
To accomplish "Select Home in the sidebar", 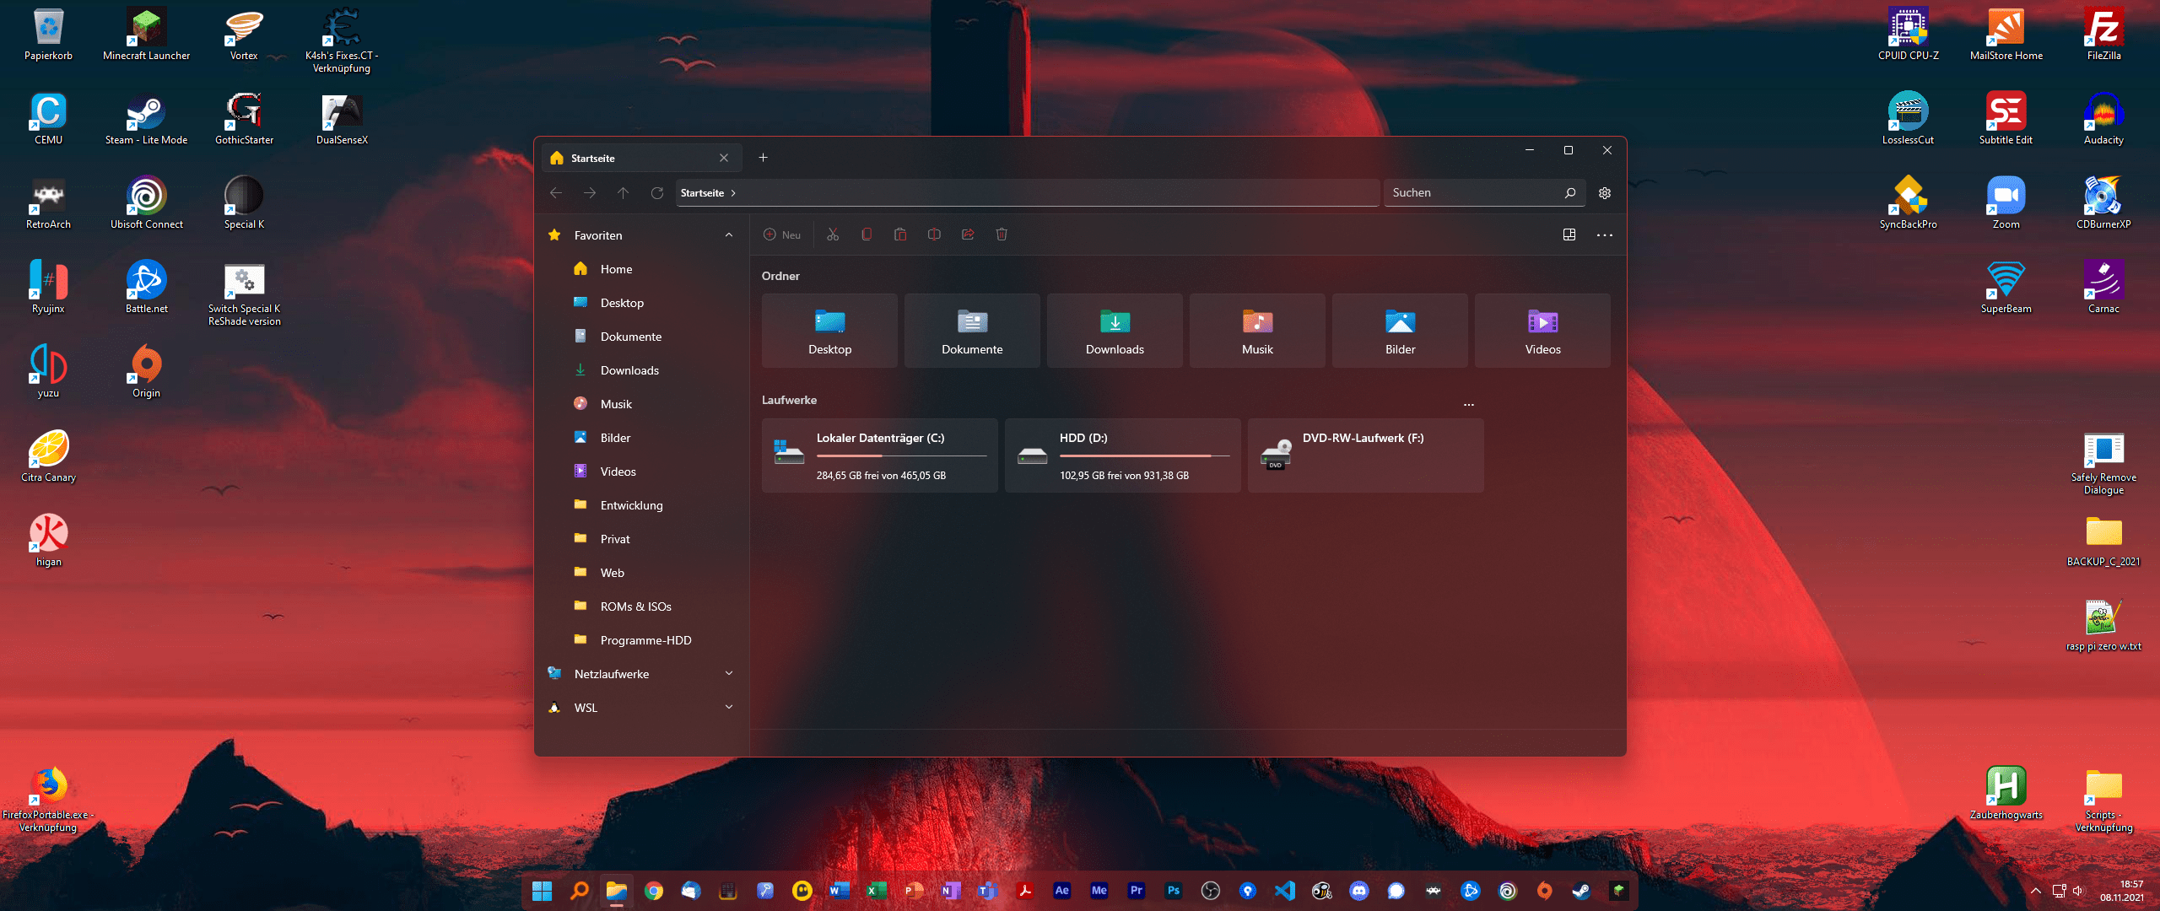I will 641,269.
